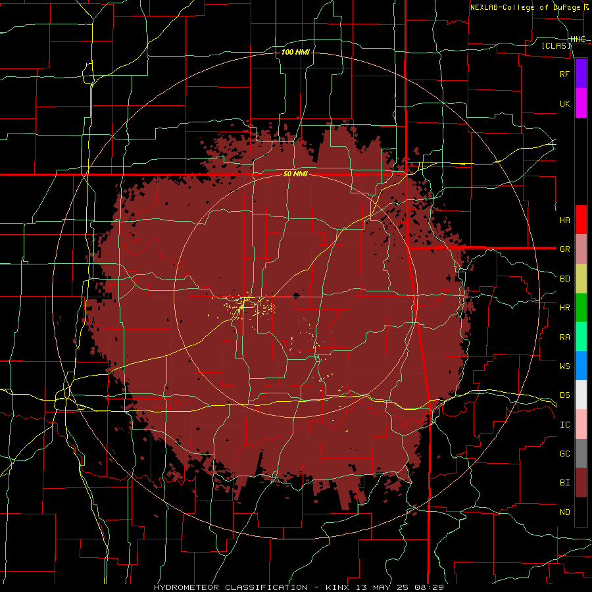Click the ND black legend swatch
Screen dimensions: 592x592
click(581, 512)
